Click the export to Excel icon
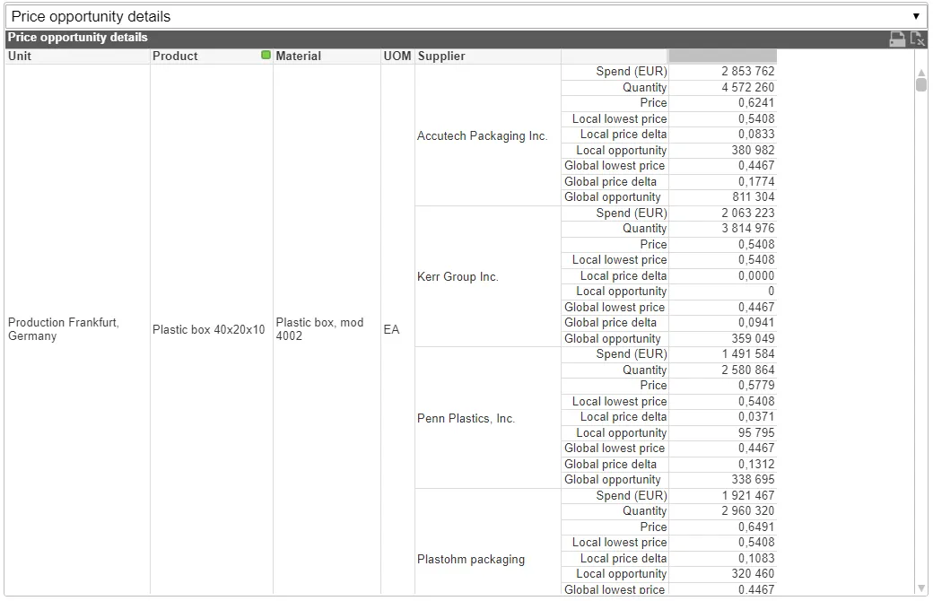 click(x=917, y=39)
